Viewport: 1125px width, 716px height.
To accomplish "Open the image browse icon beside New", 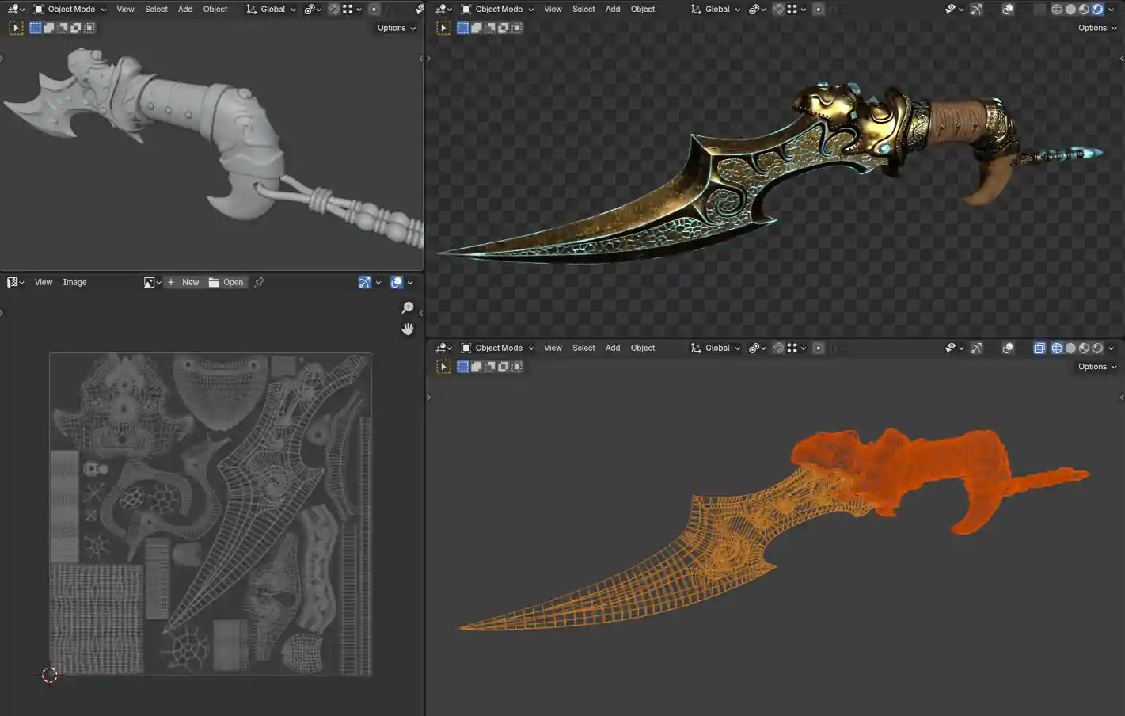I will (x=150, y=282).
